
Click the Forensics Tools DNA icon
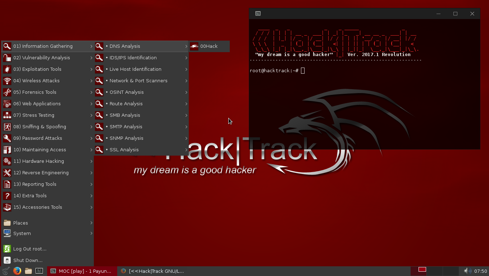tap(7, 92)
